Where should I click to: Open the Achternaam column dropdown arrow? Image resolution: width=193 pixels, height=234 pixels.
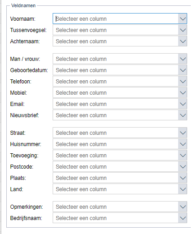[183, 41]
